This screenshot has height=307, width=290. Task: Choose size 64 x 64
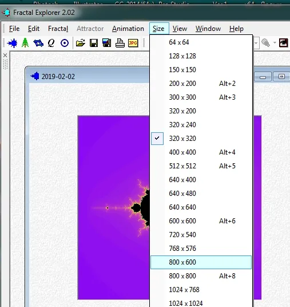201,42
